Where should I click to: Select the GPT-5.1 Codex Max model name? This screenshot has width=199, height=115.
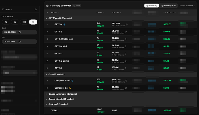point(63,39)
